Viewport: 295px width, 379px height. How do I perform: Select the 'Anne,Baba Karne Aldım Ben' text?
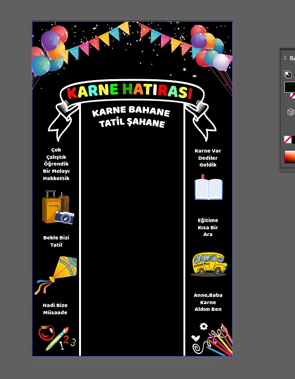pos(208,302)
